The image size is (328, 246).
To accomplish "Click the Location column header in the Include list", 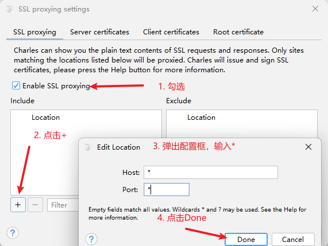I will click(x=45, y=118).
